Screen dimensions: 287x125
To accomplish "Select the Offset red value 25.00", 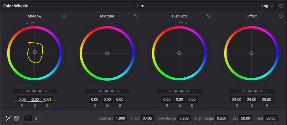I will (237, 99).
